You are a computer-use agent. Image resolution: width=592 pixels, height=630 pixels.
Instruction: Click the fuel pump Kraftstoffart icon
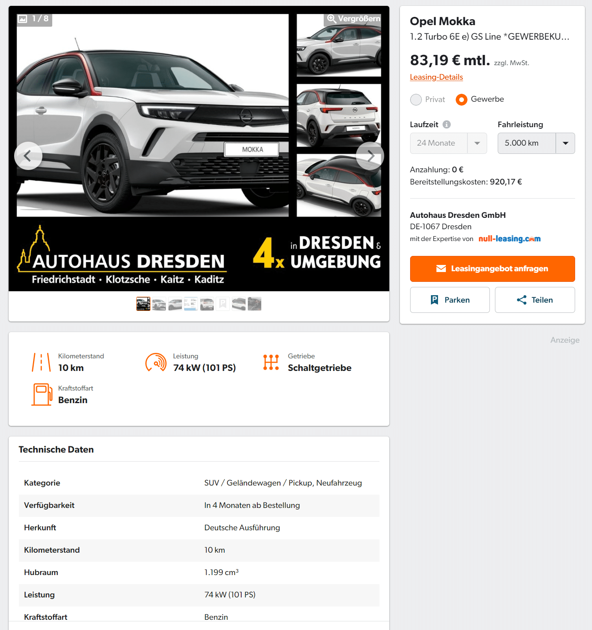[x=42, y=394]
